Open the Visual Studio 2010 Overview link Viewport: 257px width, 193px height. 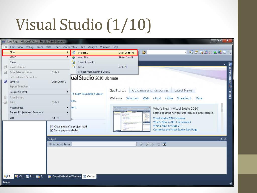point(169,118)
